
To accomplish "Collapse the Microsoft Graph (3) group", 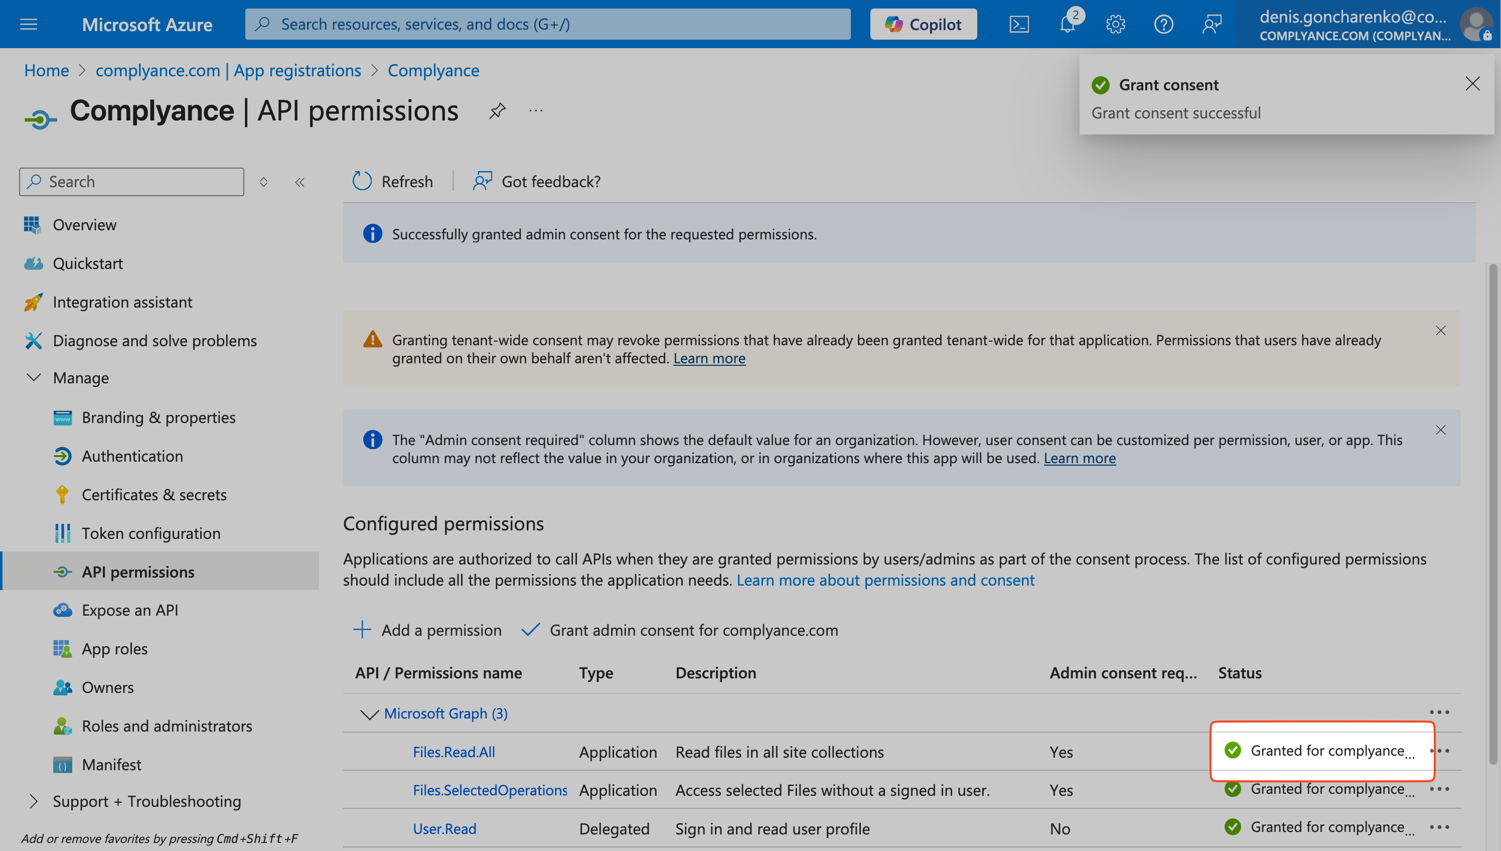I will 369,714.
